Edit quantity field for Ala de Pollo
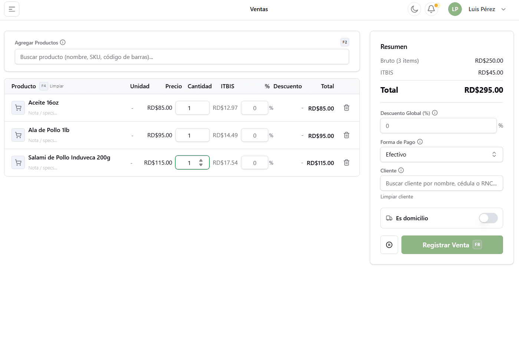 pyautogui.click(x=192, y=135)
